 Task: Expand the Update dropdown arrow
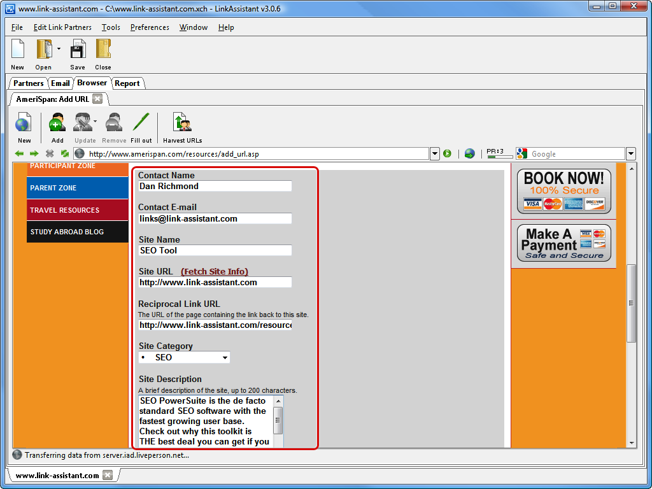(96, 122)
